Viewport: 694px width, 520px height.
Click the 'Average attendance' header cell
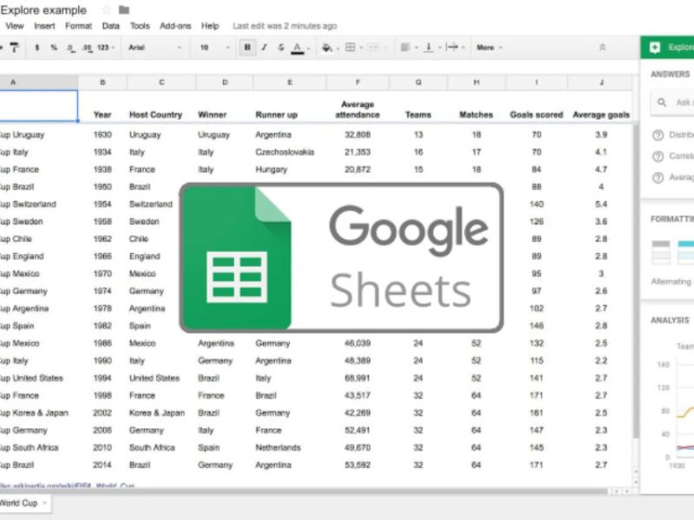pos(357,107)
